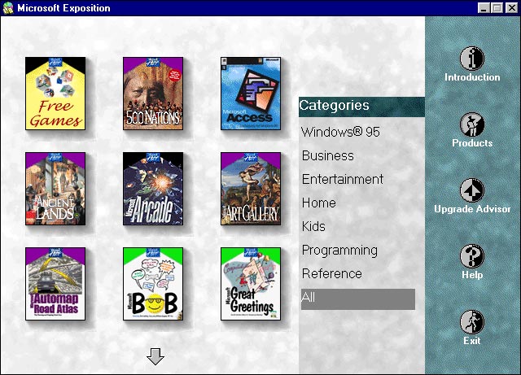The image size is (521, 375).
Task: Open the Art Gallery product box
Action: click(x=251, y=189)
